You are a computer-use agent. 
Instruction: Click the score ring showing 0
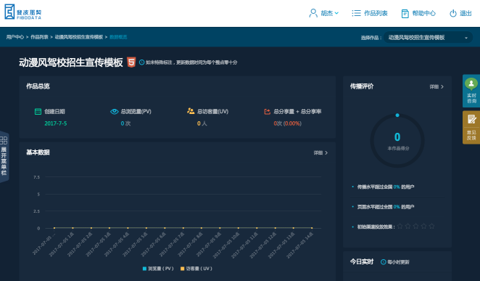(x=397, y=141)
